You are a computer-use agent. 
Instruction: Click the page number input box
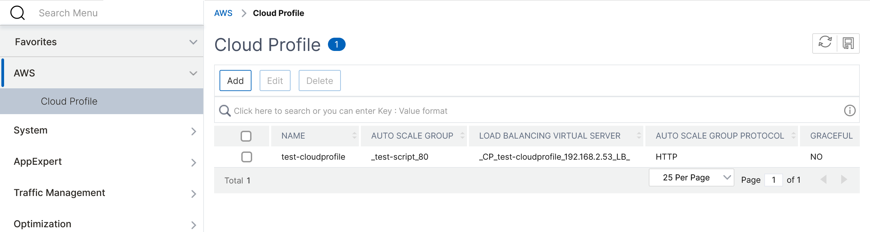tap(773, 180)
